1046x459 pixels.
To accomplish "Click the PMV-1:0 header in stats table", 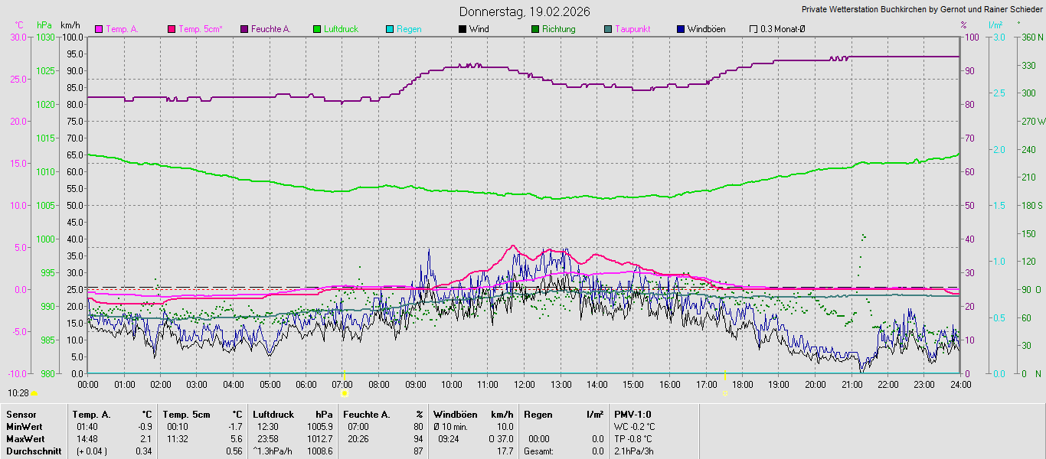I will 632,414.
